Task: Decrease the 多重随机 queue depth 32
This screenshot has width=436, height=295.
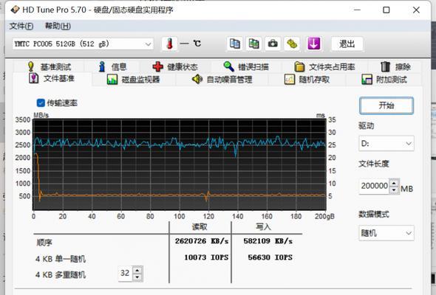Action: 137,277
